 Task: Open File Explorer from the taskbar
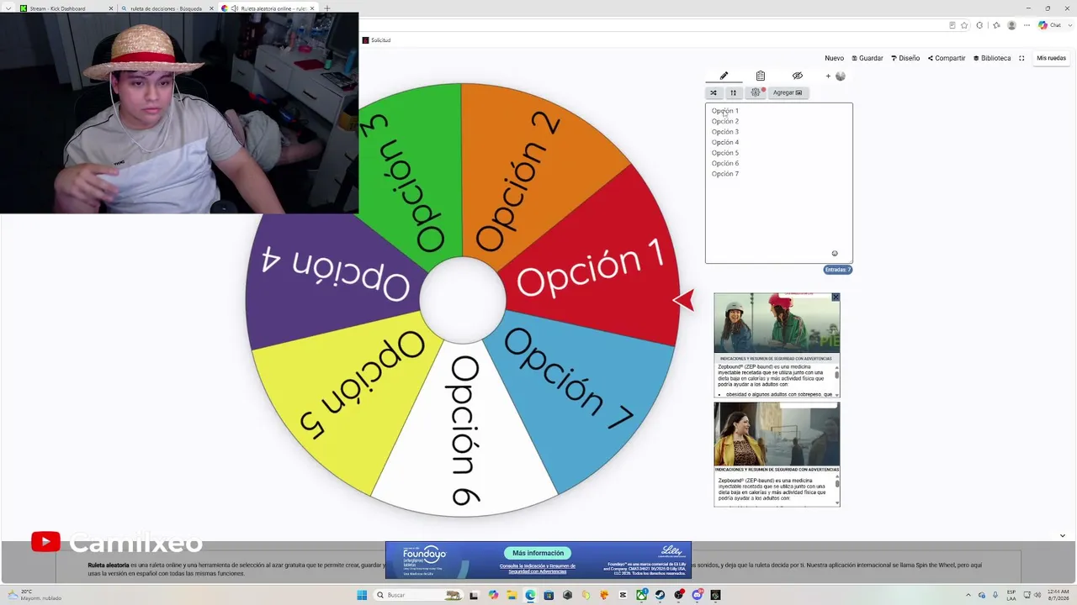coord(512,595)
